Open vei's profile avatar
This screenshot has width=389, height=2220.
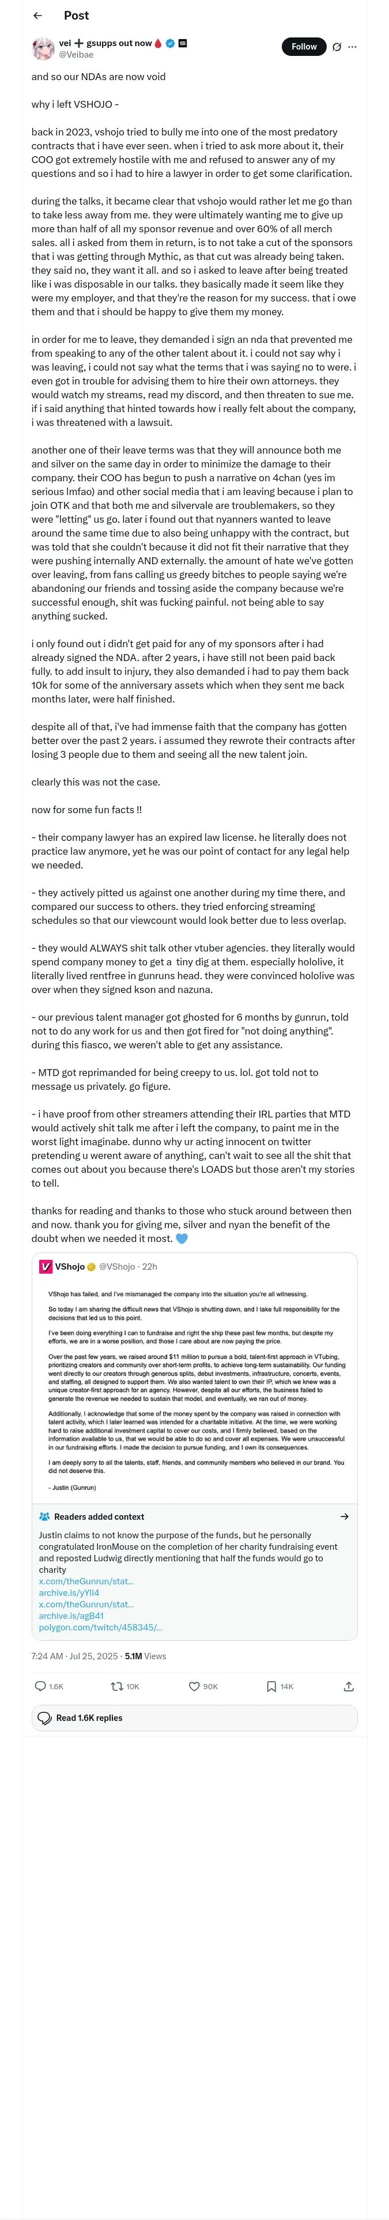coord(43,48)
